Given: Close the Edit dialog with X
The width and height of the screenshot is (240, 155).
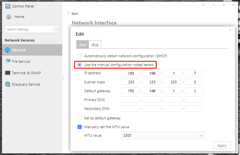Looking at the screenshot, I should 230,30.
